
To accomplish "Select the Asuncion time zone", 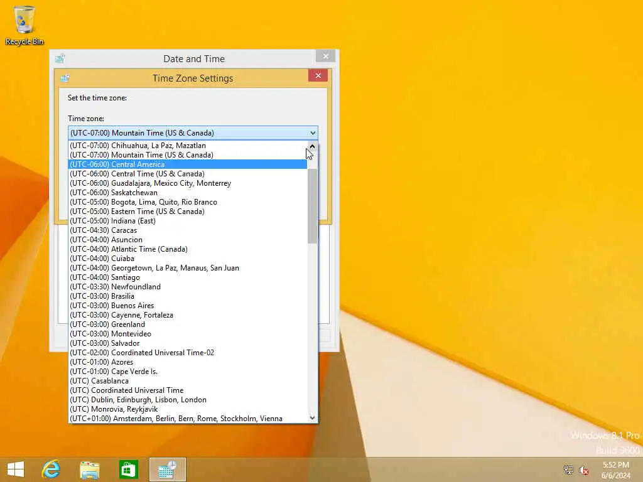I will (x=188, y=240).
